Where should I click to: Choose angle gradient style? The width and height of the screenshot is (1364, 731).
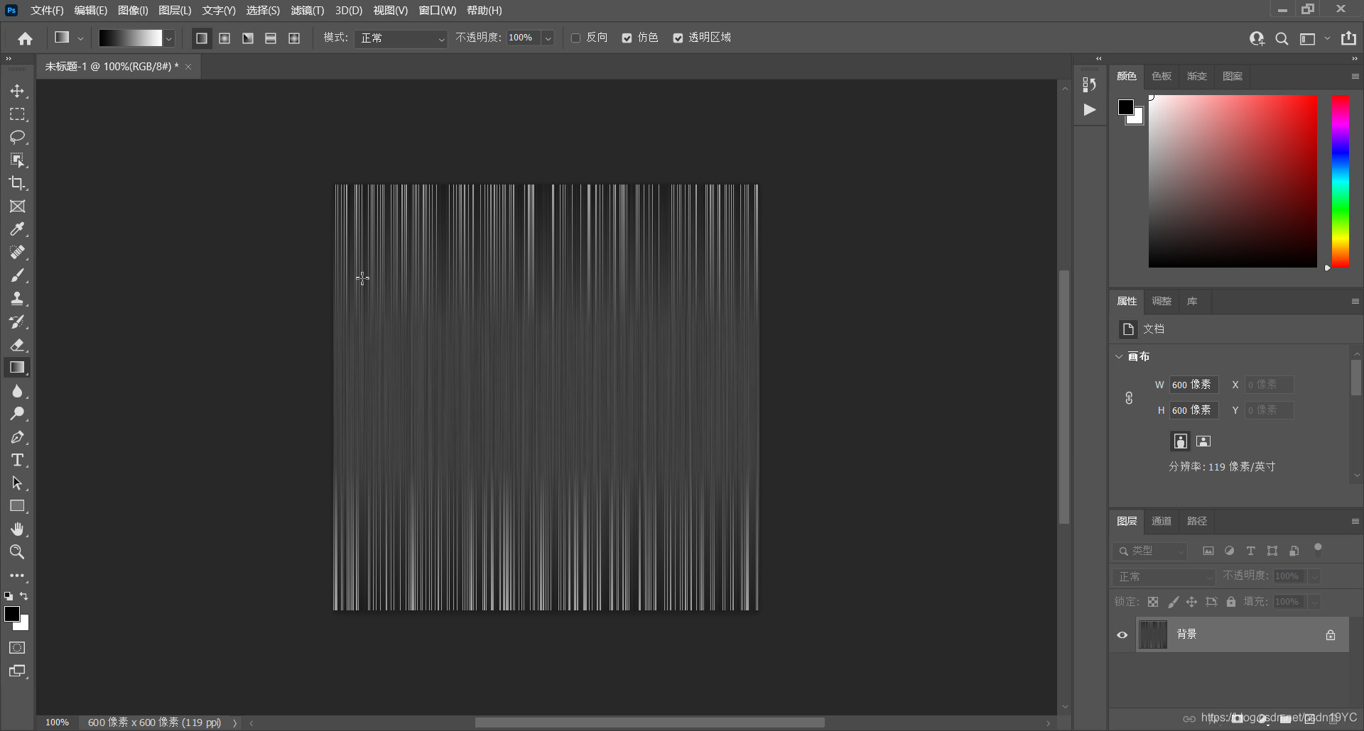point(248,38)
